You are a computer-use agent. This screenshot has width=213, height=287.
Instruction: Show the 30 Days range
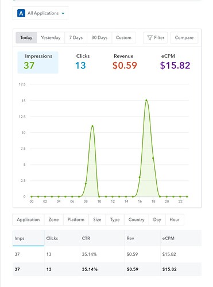(x=99, y=38)
